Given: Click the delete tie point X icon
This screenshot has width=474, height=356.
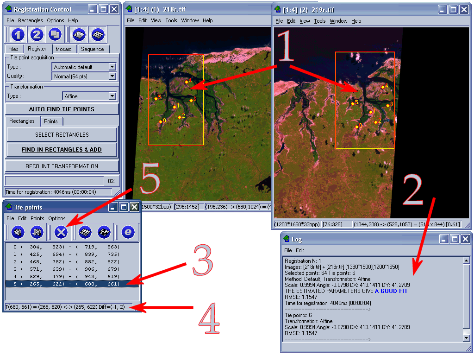Looking at the screenshot, I should point(61,232).
